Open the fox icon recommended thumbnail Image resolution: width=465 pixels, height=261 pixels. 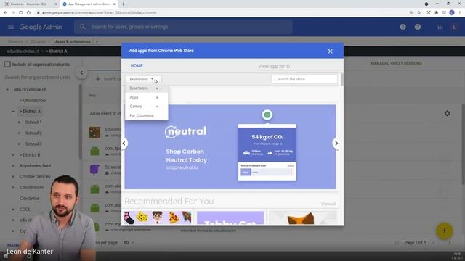tap(303, 218)
